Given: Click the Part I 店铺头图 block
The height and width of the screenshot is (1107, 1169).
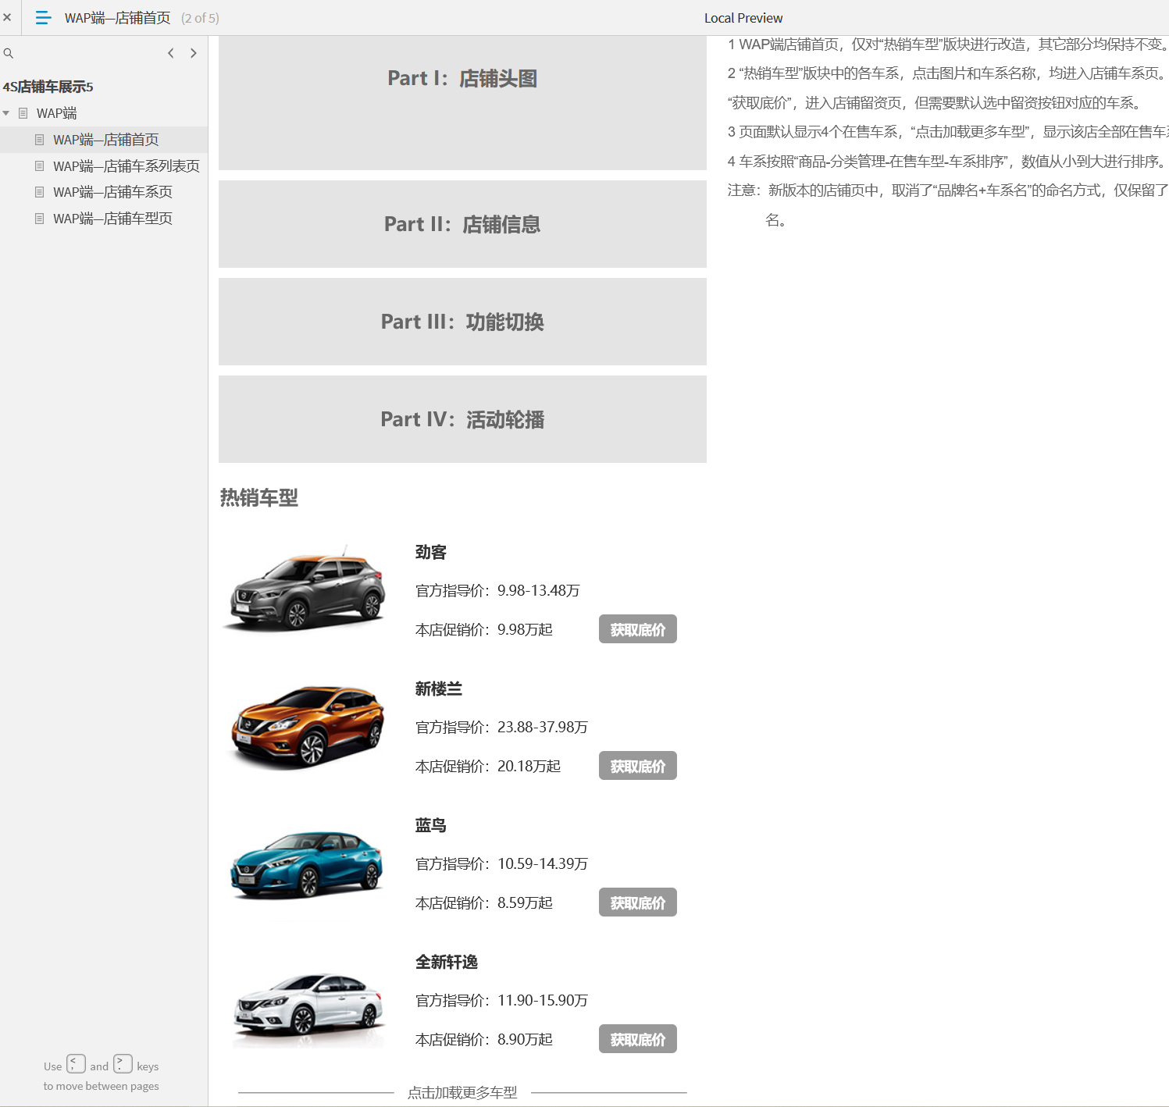Looking at the screenshot, I should tap(462, 103).
